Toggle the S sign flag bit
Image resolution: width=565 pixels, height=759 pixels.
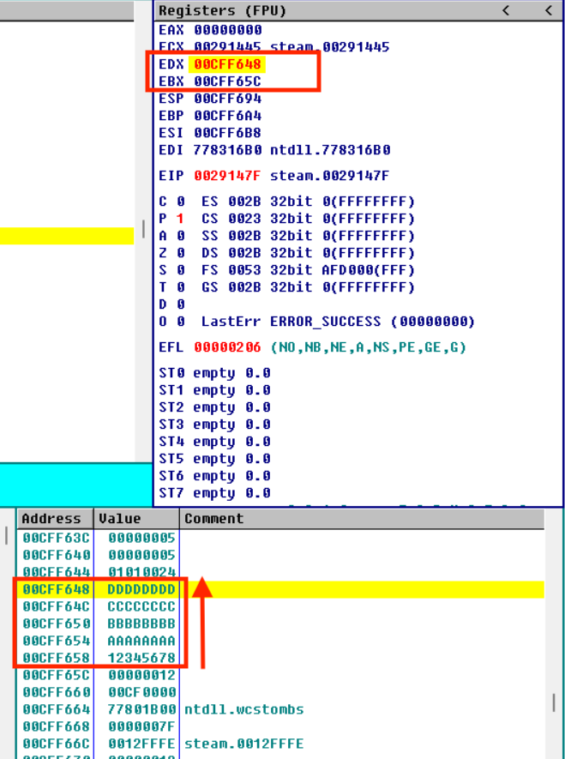[x=180, y=270]
